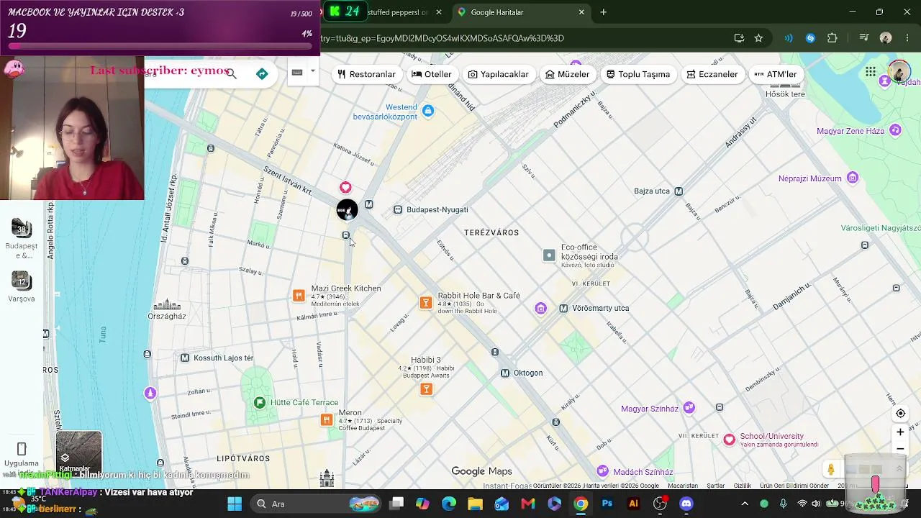This screenshot has width=921, height=518.
Task: Select the Meron coffee pin
Action: tap(327, 419)
